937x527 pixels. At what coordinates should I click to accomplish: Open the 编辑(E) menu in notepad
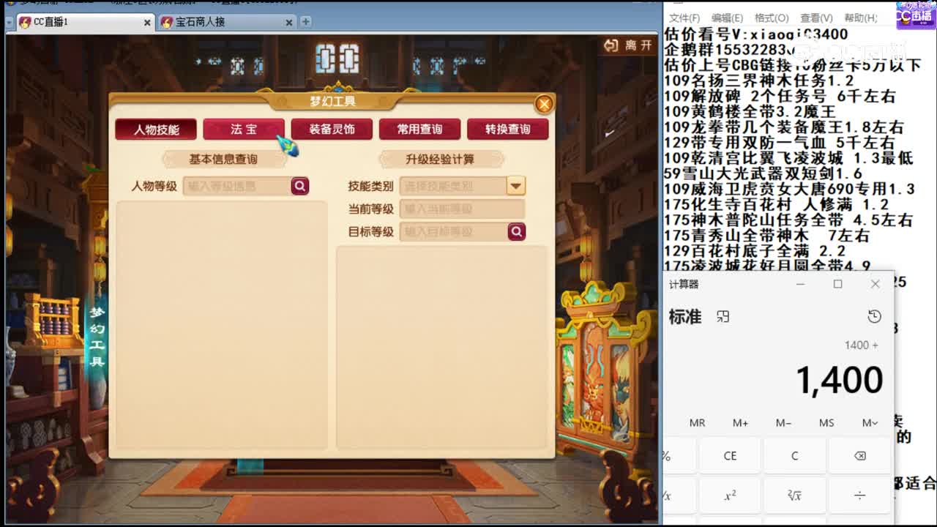[727, 18]
